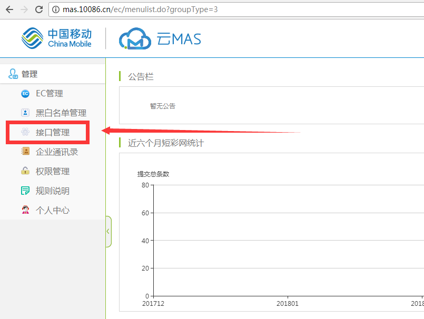Click the 云MAS cloud logo
The width and height of the screenshot is (424, 319).
[x=160, y=39]
